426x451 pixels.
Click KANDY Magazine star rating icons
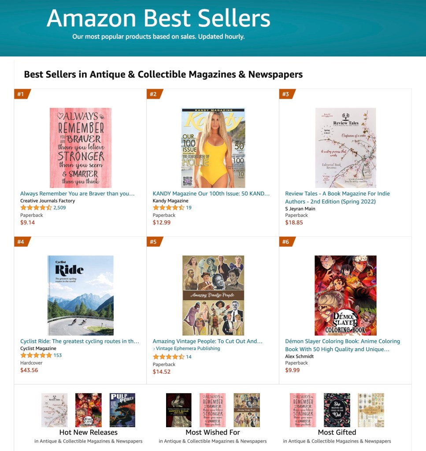point(168,208)
